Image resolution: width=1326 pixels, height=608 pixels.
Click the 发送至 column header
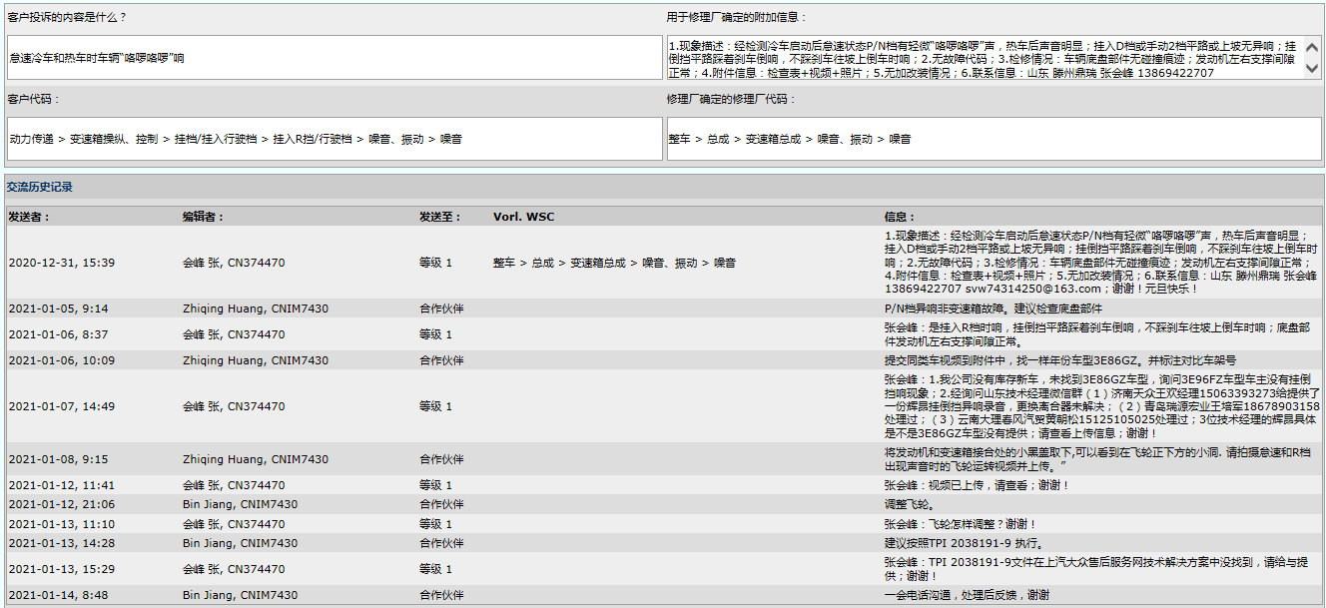[x=440, y=217]
